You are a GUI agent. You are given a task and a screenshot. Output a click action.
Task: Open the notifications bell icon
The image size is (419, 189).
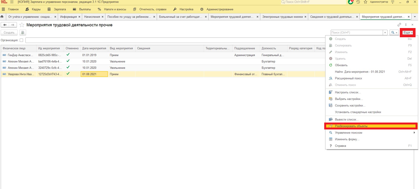pyautogui.click(x=351, y=2)
